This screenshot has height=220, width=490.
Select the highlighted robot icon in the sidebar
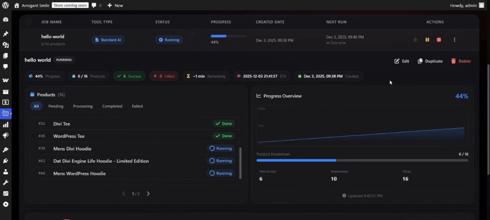point(5,113)
